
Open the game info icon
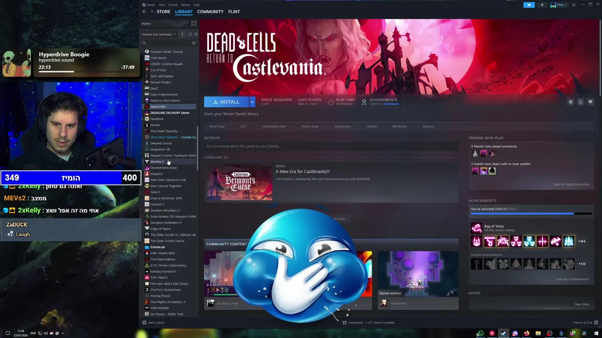click(580, 102)
